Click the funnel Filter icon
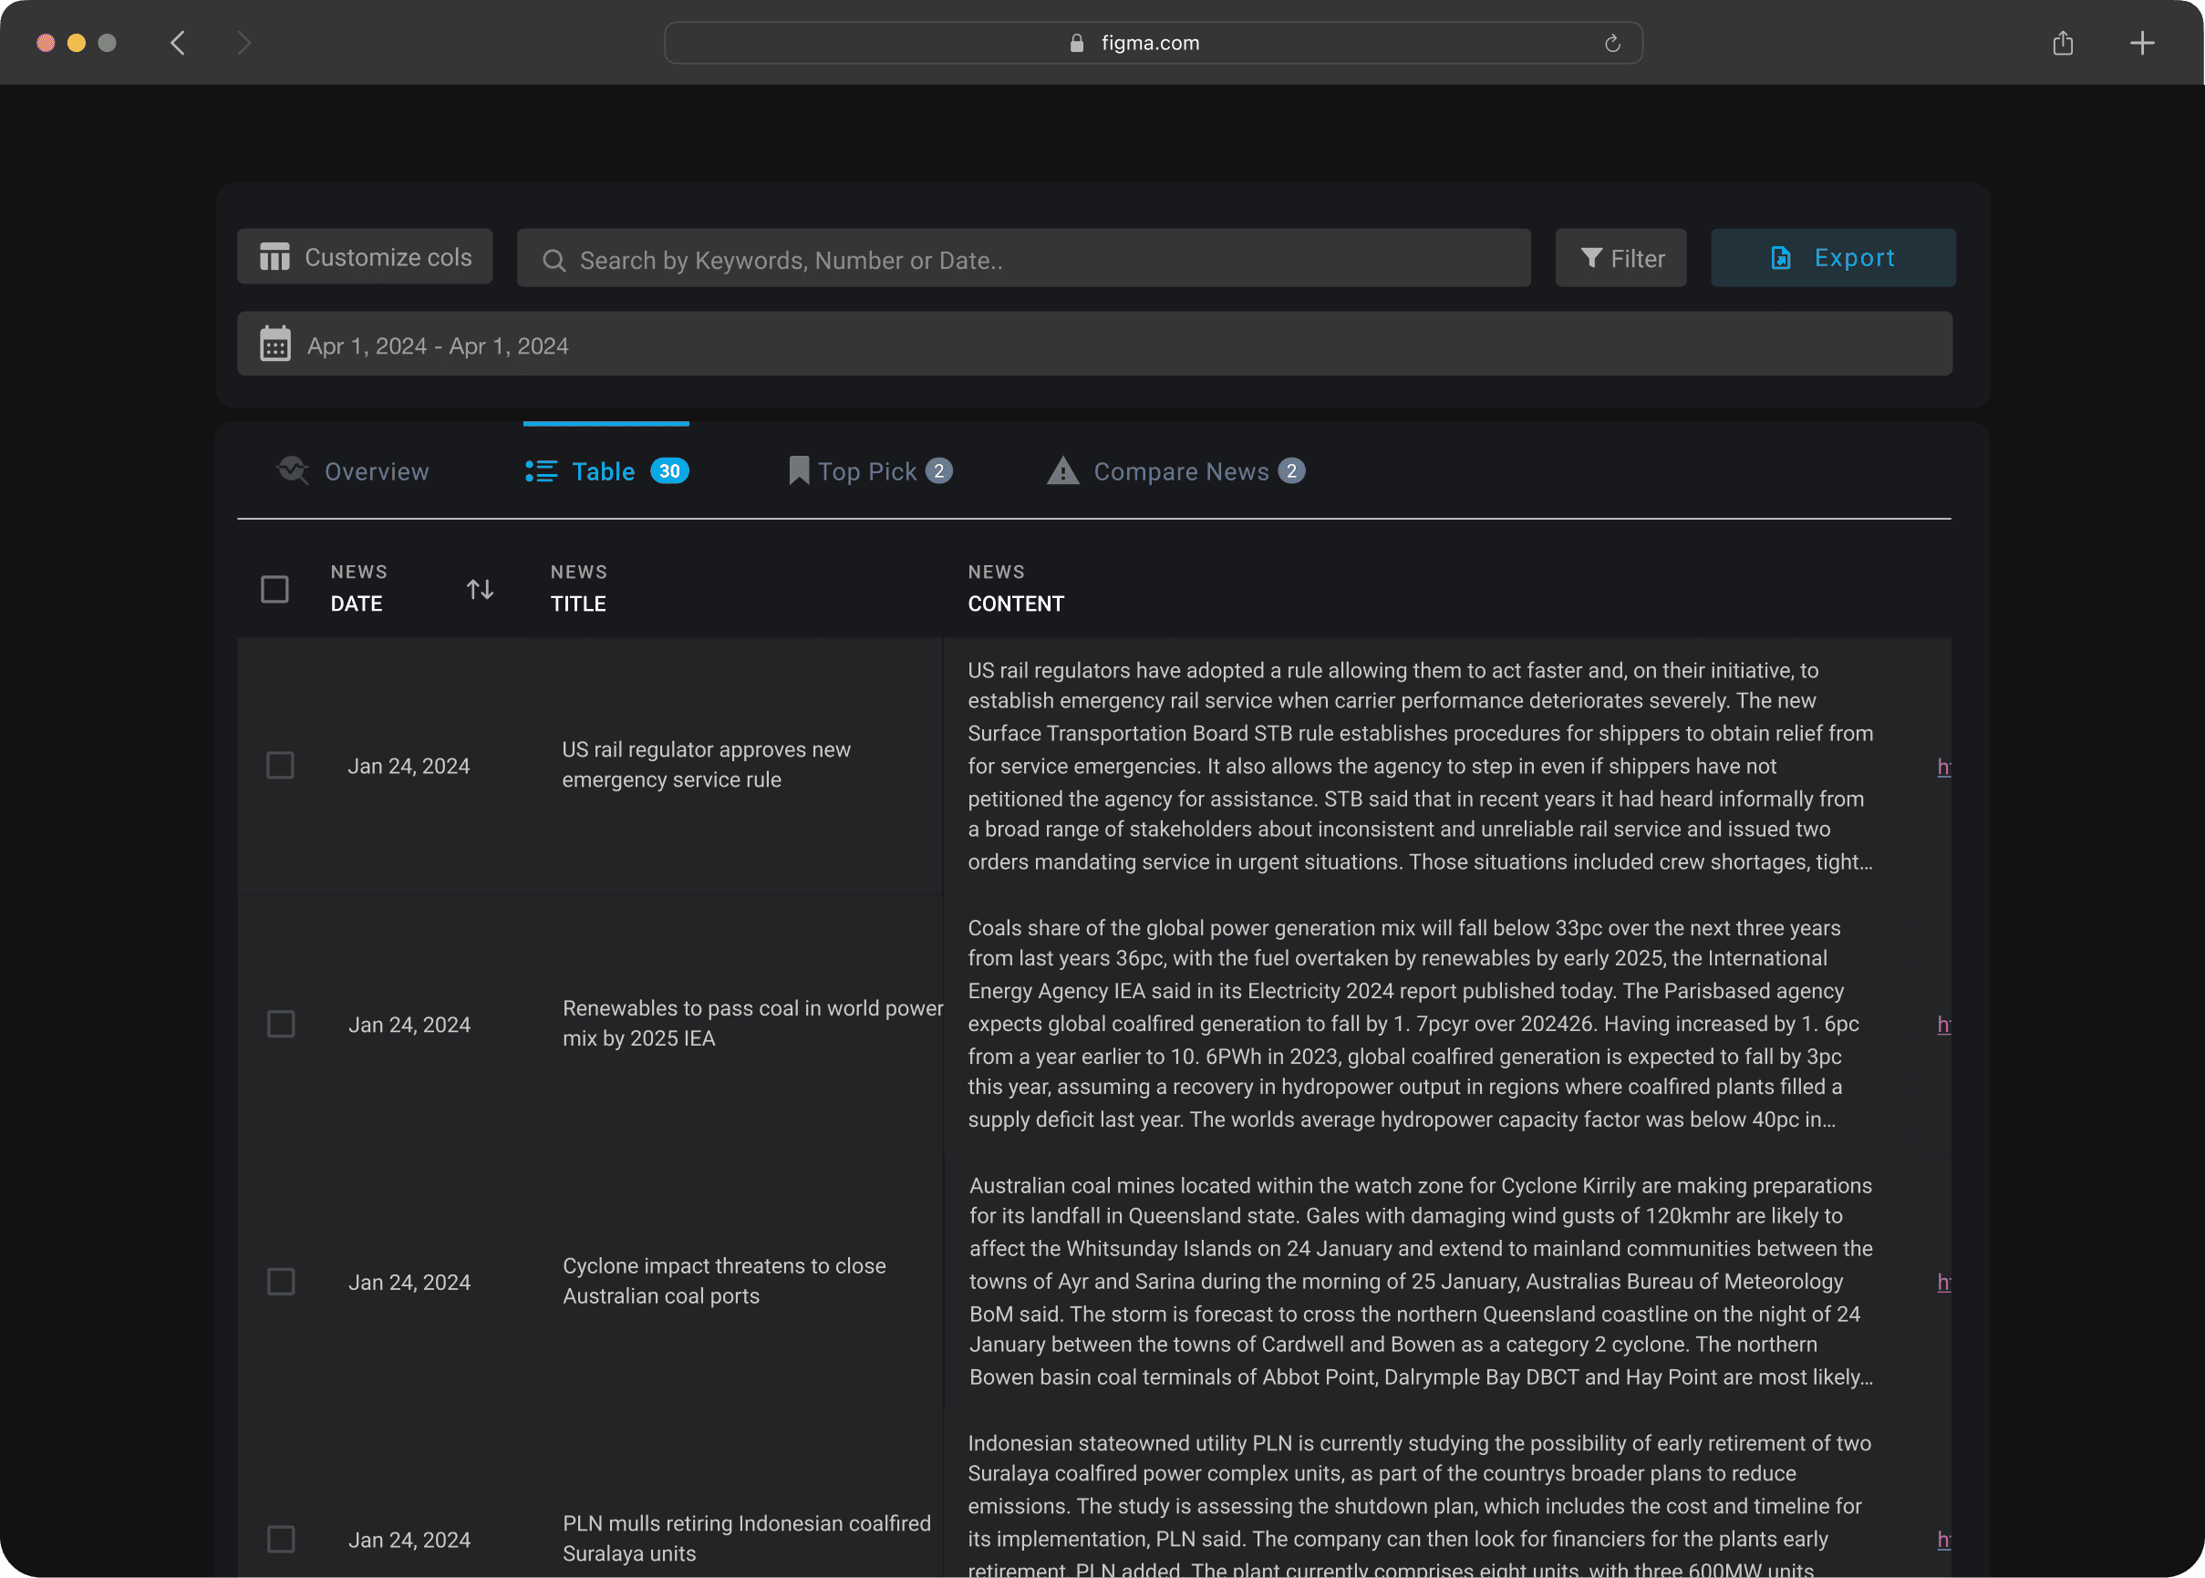This screenshot has width=2205, height=1578. (1590, 257)
